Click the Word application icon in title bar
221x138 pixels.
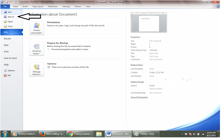tap(2, 2)
